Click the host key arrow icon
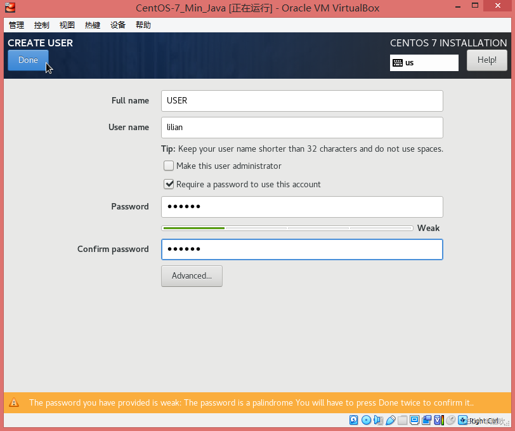This screenshot has width=515, height=431. click(463, 420)
